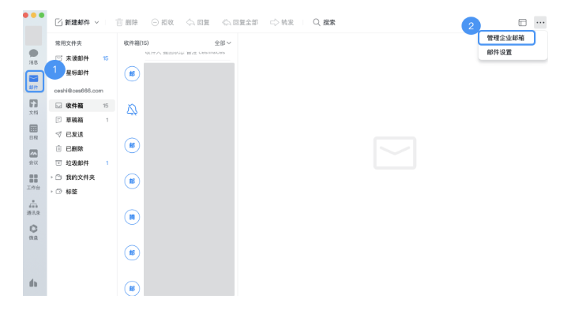
Task: Click the 转发 toolbar button
Action: click(282, 23)
